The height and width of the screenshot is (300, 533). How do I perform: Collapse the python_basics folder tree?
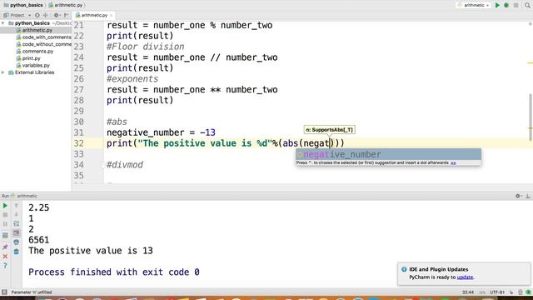(x=3, y=23)
